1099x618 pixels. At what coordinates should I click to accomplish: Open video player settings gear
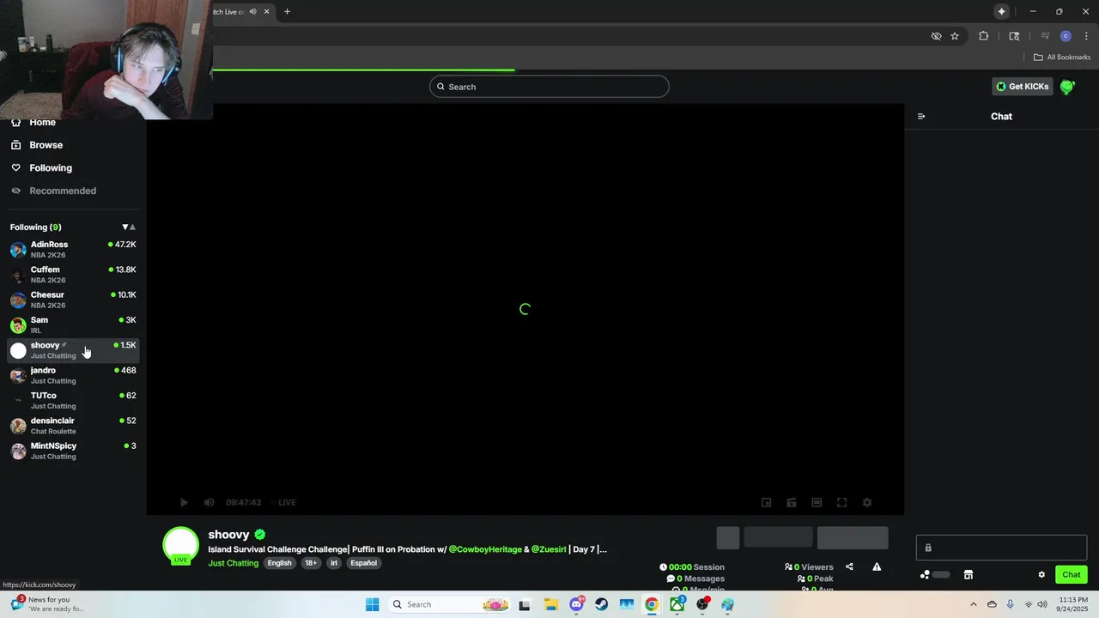pyautogui.click(x=867, y=503)
